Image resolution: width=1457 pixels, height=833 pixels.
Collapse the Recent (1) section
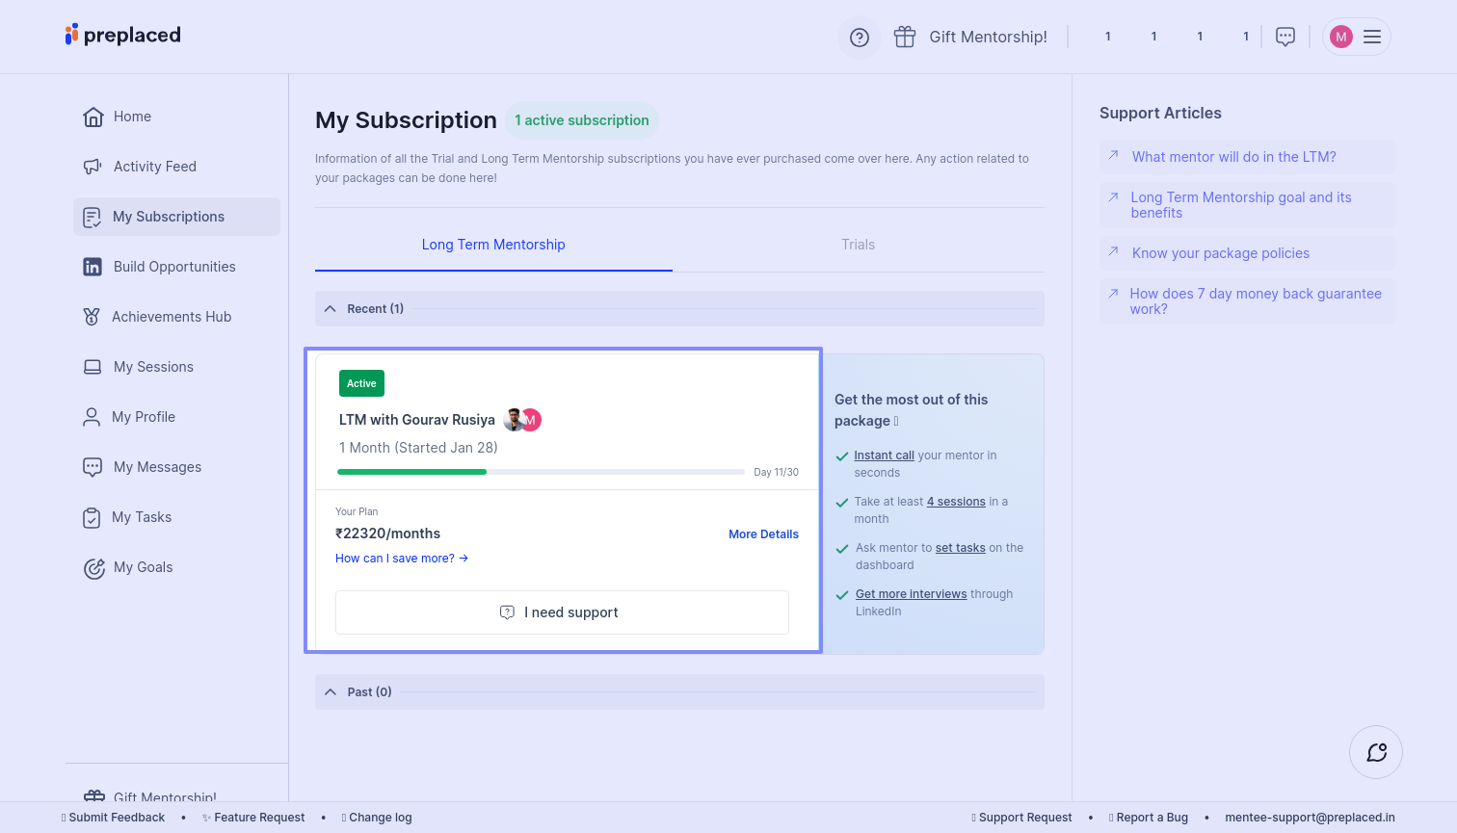[x=331, y=309]
